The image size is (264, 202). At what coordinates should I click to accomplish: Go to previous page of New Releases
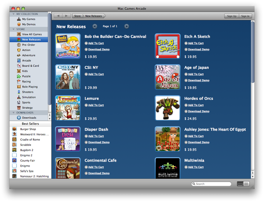(95, 26)
